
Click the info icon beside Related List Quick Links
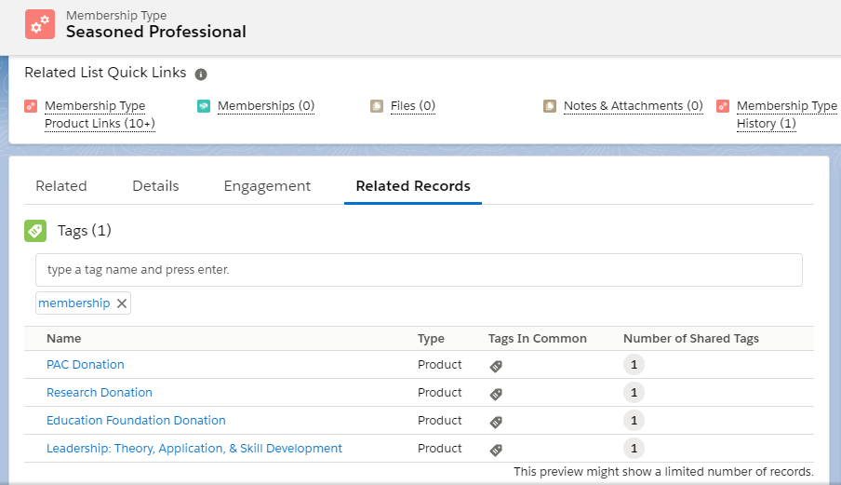click(201, 74)
